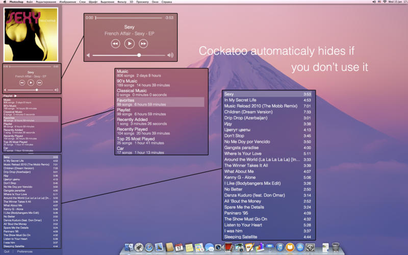Image resolution: width=408 pixels, height=255 pixels.
Task: Click loud speaker icon in sidebar mini player
Action: pos(57,90)
